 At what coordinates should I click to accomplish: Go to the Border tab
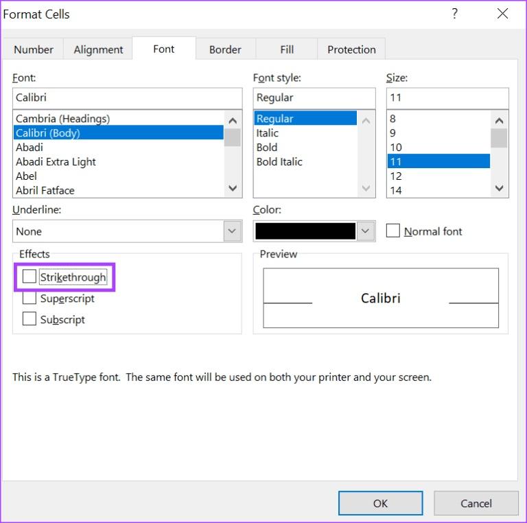(x=225, y=49)
